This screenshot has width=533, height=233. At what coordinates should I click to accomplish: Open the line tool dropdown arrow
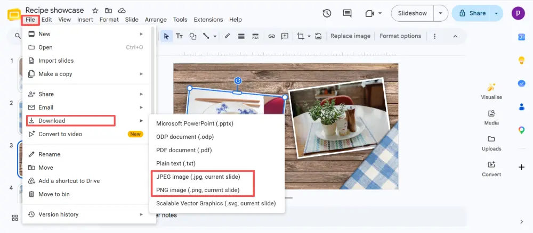point(215,36)
